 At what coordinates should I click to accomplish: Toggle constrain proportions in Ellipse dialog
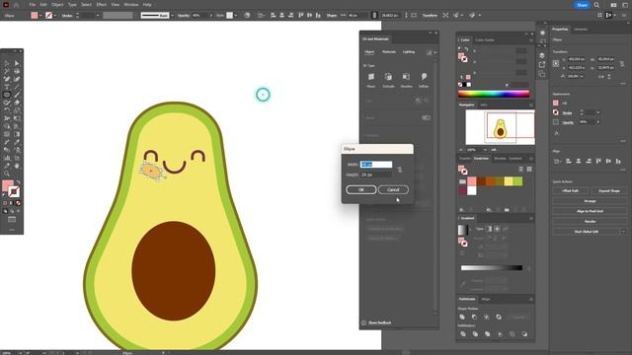400,170
